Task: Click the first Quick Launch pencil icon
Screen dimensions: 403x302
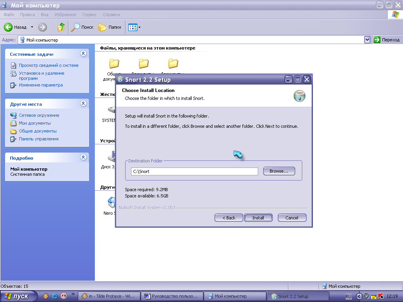Action: pos(46,296)
